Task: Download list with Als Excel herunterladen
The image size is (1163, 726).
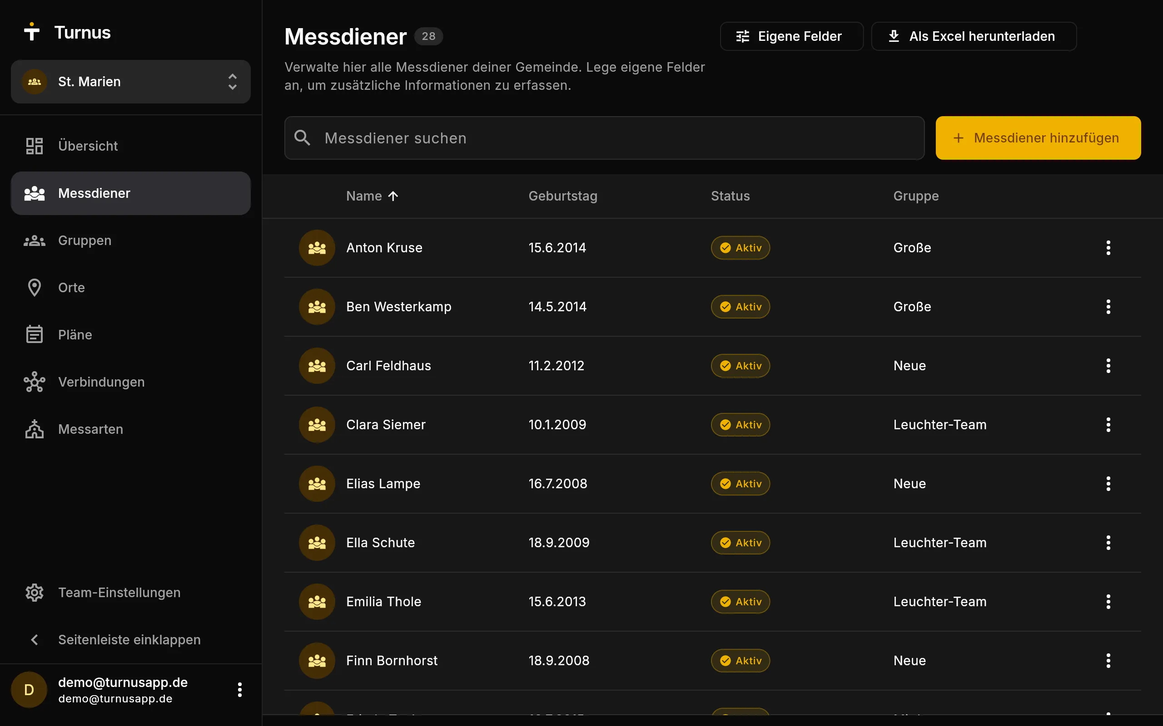Action: coord(974,36)
